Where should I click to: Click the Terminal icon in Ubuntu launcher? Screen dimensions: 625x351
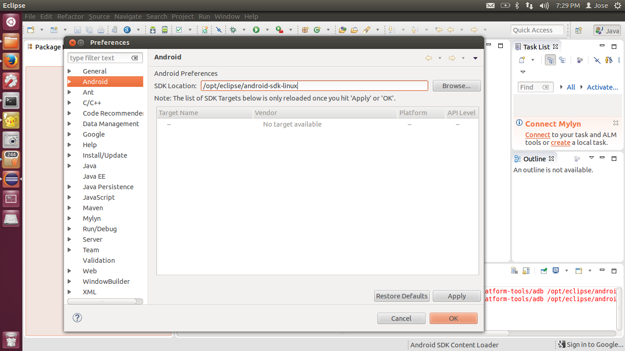[11, 100]
